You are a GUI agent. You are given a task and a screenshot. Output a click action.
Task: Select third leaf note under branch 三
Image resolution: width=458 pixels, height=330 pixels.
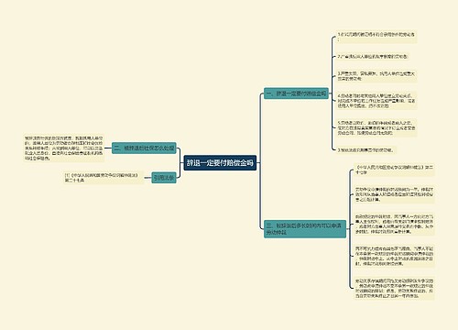click(394, 225)
